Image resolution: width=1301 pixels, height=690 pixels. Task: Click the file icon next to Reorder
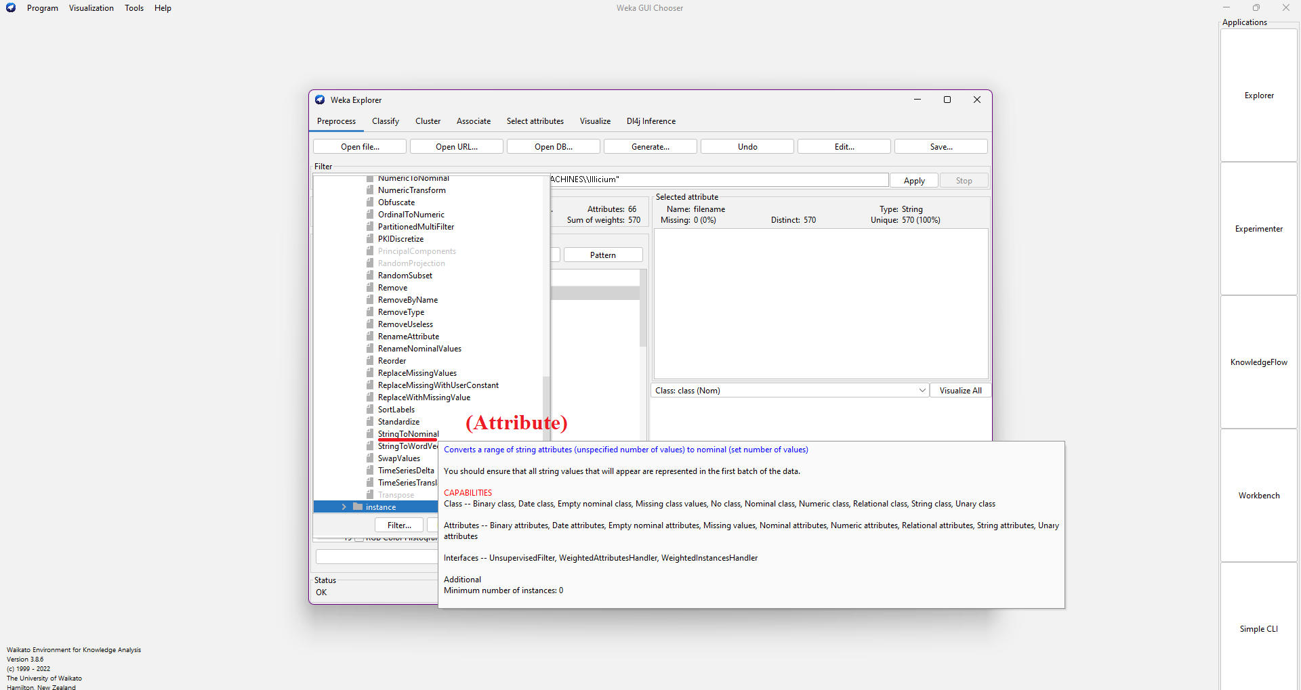(x=370, y=361)
